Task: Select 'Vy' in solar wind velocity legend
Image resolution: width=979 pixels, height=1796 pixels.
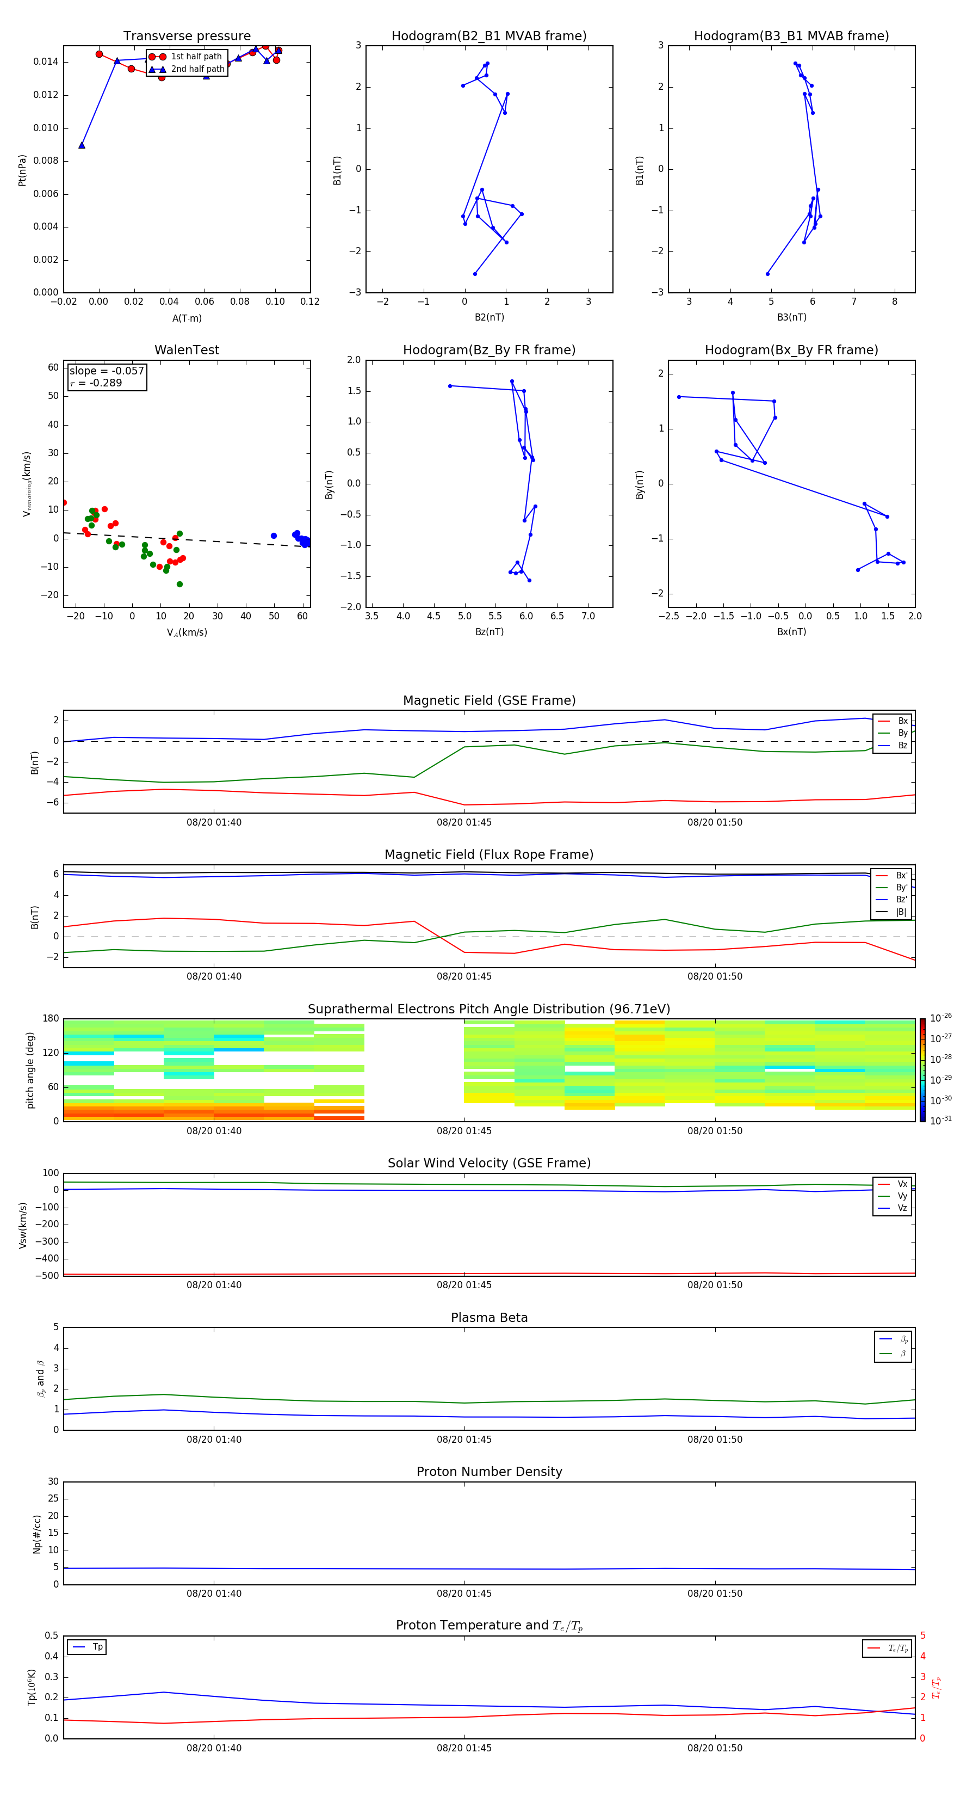Action: click(x=893, y=1196)
